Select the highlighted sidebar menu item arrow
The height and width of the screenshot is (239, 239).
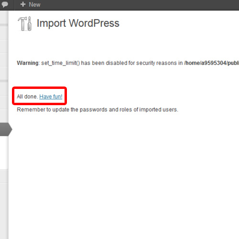point(6,129)
